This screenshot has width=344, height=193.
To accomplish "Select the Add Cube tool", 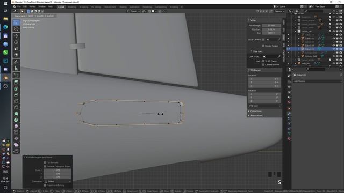I will pos(16,76).
